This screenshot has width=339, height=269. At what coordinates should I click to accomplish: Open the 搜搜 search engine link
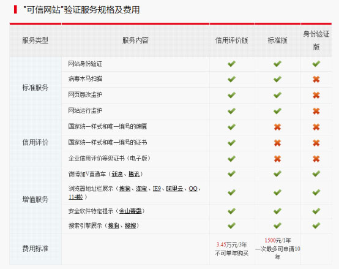click(x=130, y=225)
